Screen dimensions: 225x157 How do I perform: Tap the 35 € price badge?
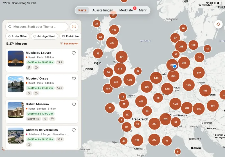point(60,139)
